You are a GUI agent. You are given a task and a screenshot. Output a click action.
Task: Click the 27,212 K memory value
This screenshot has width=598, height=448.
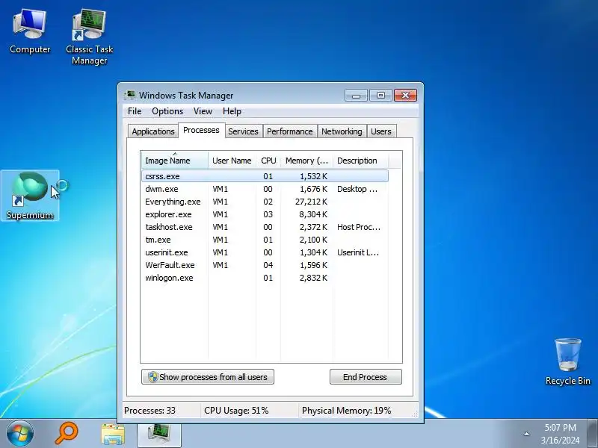pyautogui.click(x=311, y=202)
